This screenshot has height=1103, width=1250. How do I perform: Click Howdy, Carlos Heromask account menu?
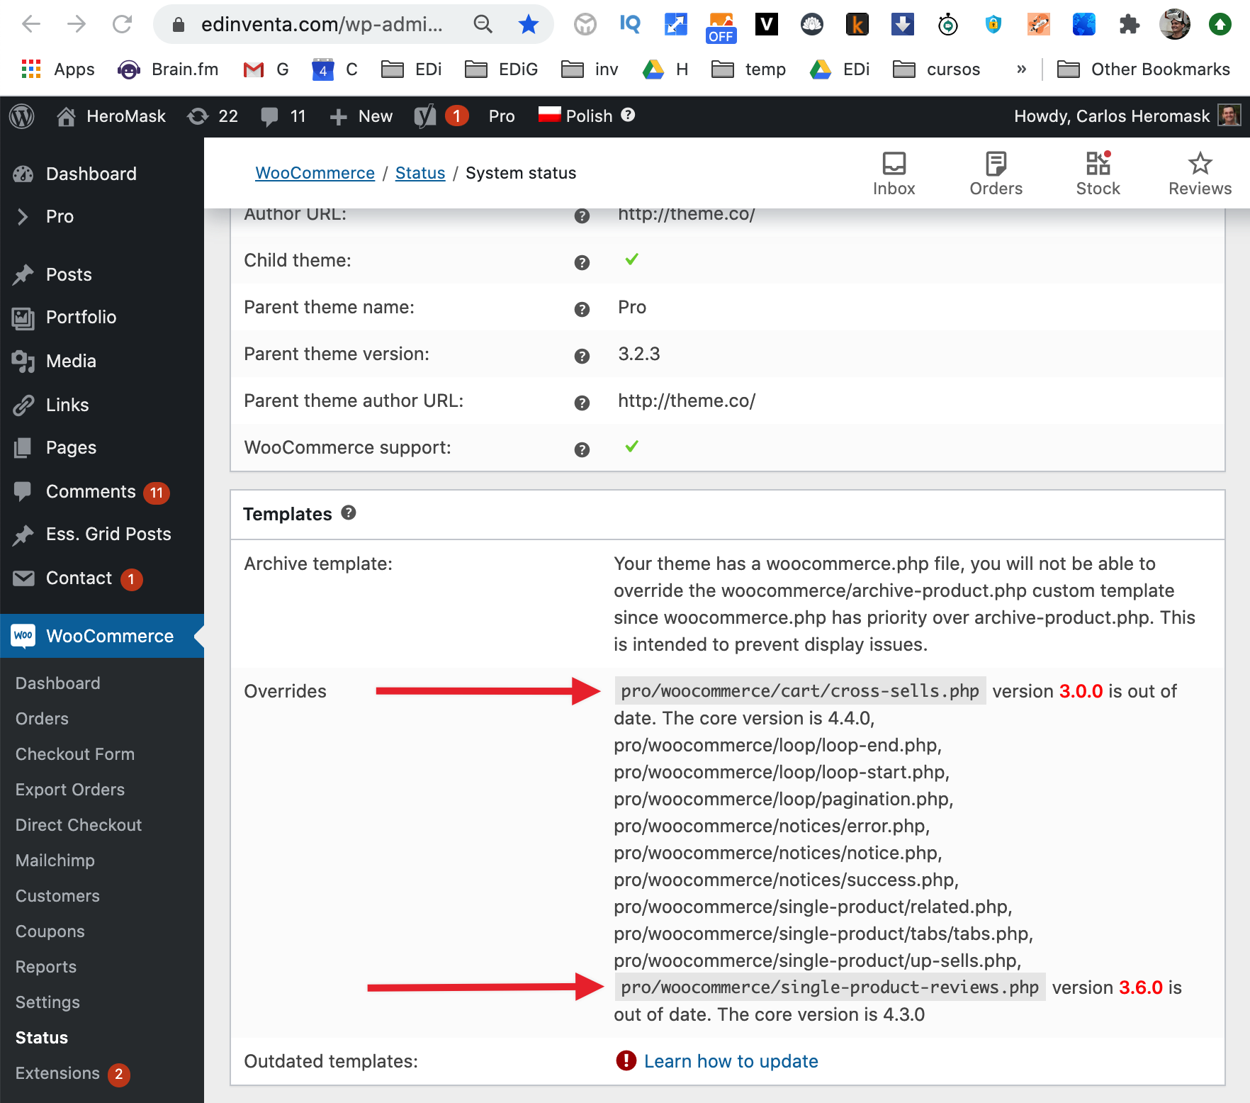click(1127, 116)
